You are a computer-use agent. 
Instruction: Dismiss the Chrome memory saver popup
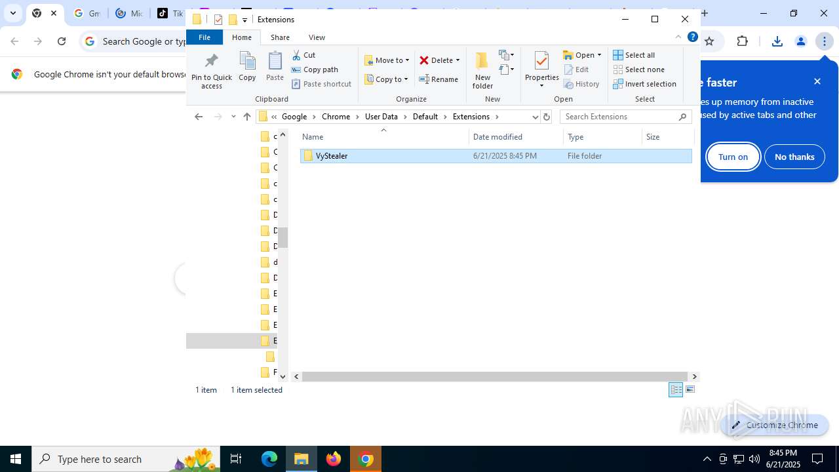click(817, 81)
